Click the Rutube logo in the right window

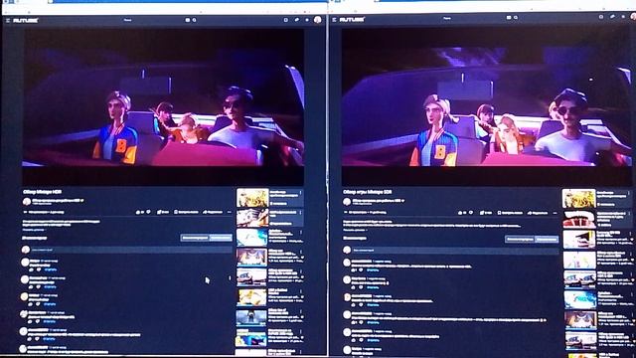click(x=352, y=19)
